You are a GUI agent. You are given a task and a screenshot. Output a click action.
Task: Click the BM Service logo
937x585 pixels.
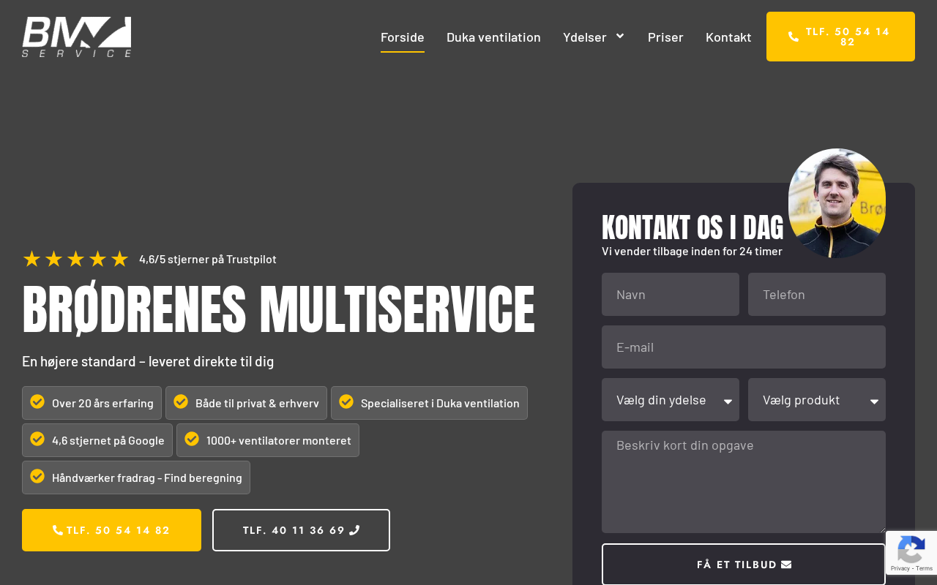pyautogui.click(x=77, y=37)
